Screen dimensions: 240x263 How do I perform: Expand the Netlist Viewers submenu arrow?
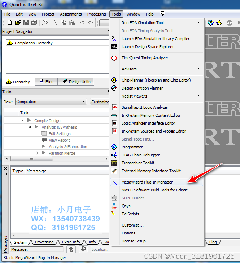pyautogui.click(x=198, y=96)
